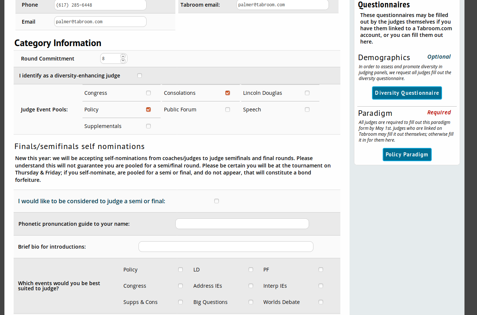Click the phonetic pronunciation guide field
The height and width of the screenshot is (315, 477).
pyautogui.click(x=242, y=224)
